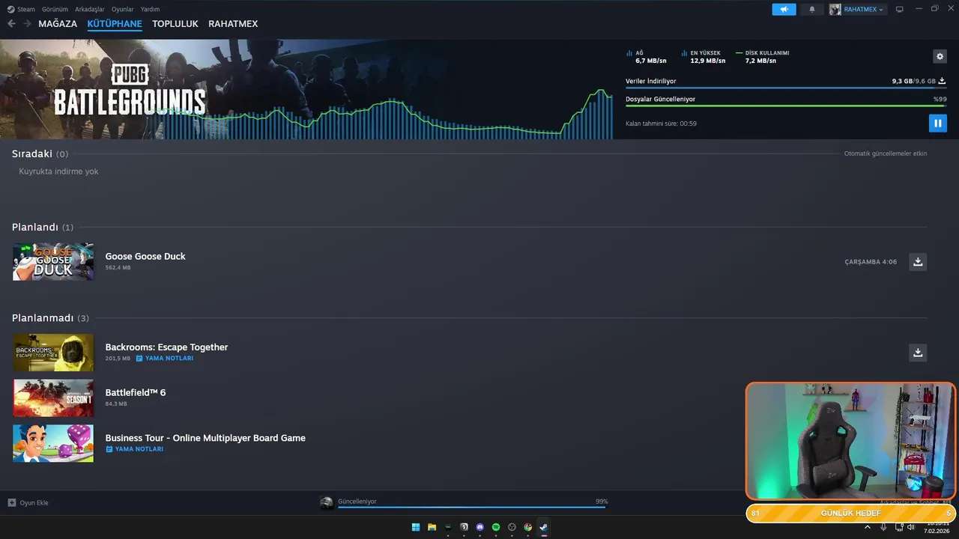
Task: Open the TOPLULUK tab
Action: [x=175, y=24]
